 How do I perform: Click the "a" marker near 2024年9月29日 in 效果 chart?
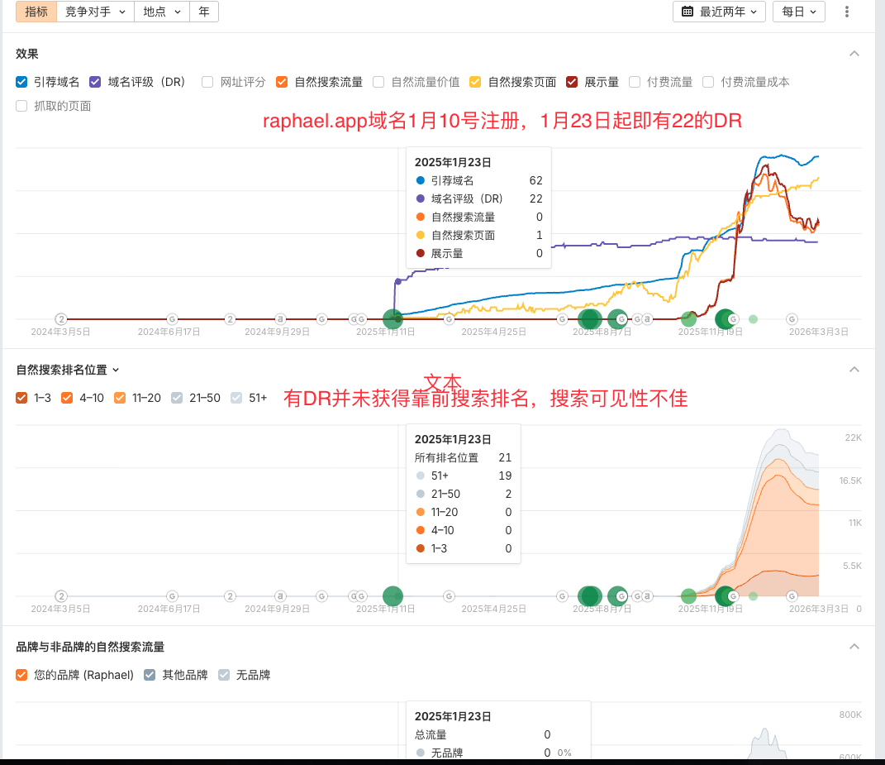pos(281,319)
